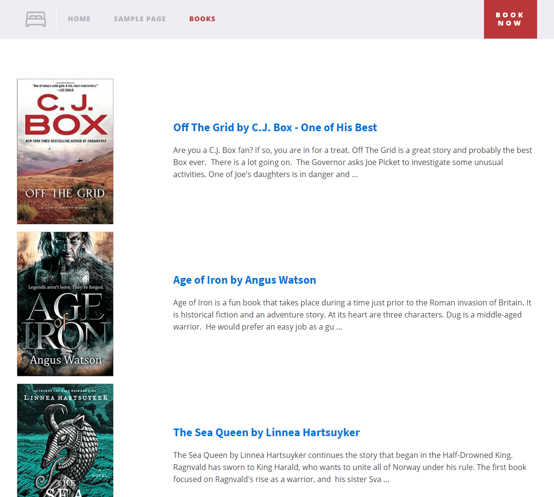Click inside the Off The Grid excerpt text
Viewport: 554px width, 497px height.
(338, 162)
